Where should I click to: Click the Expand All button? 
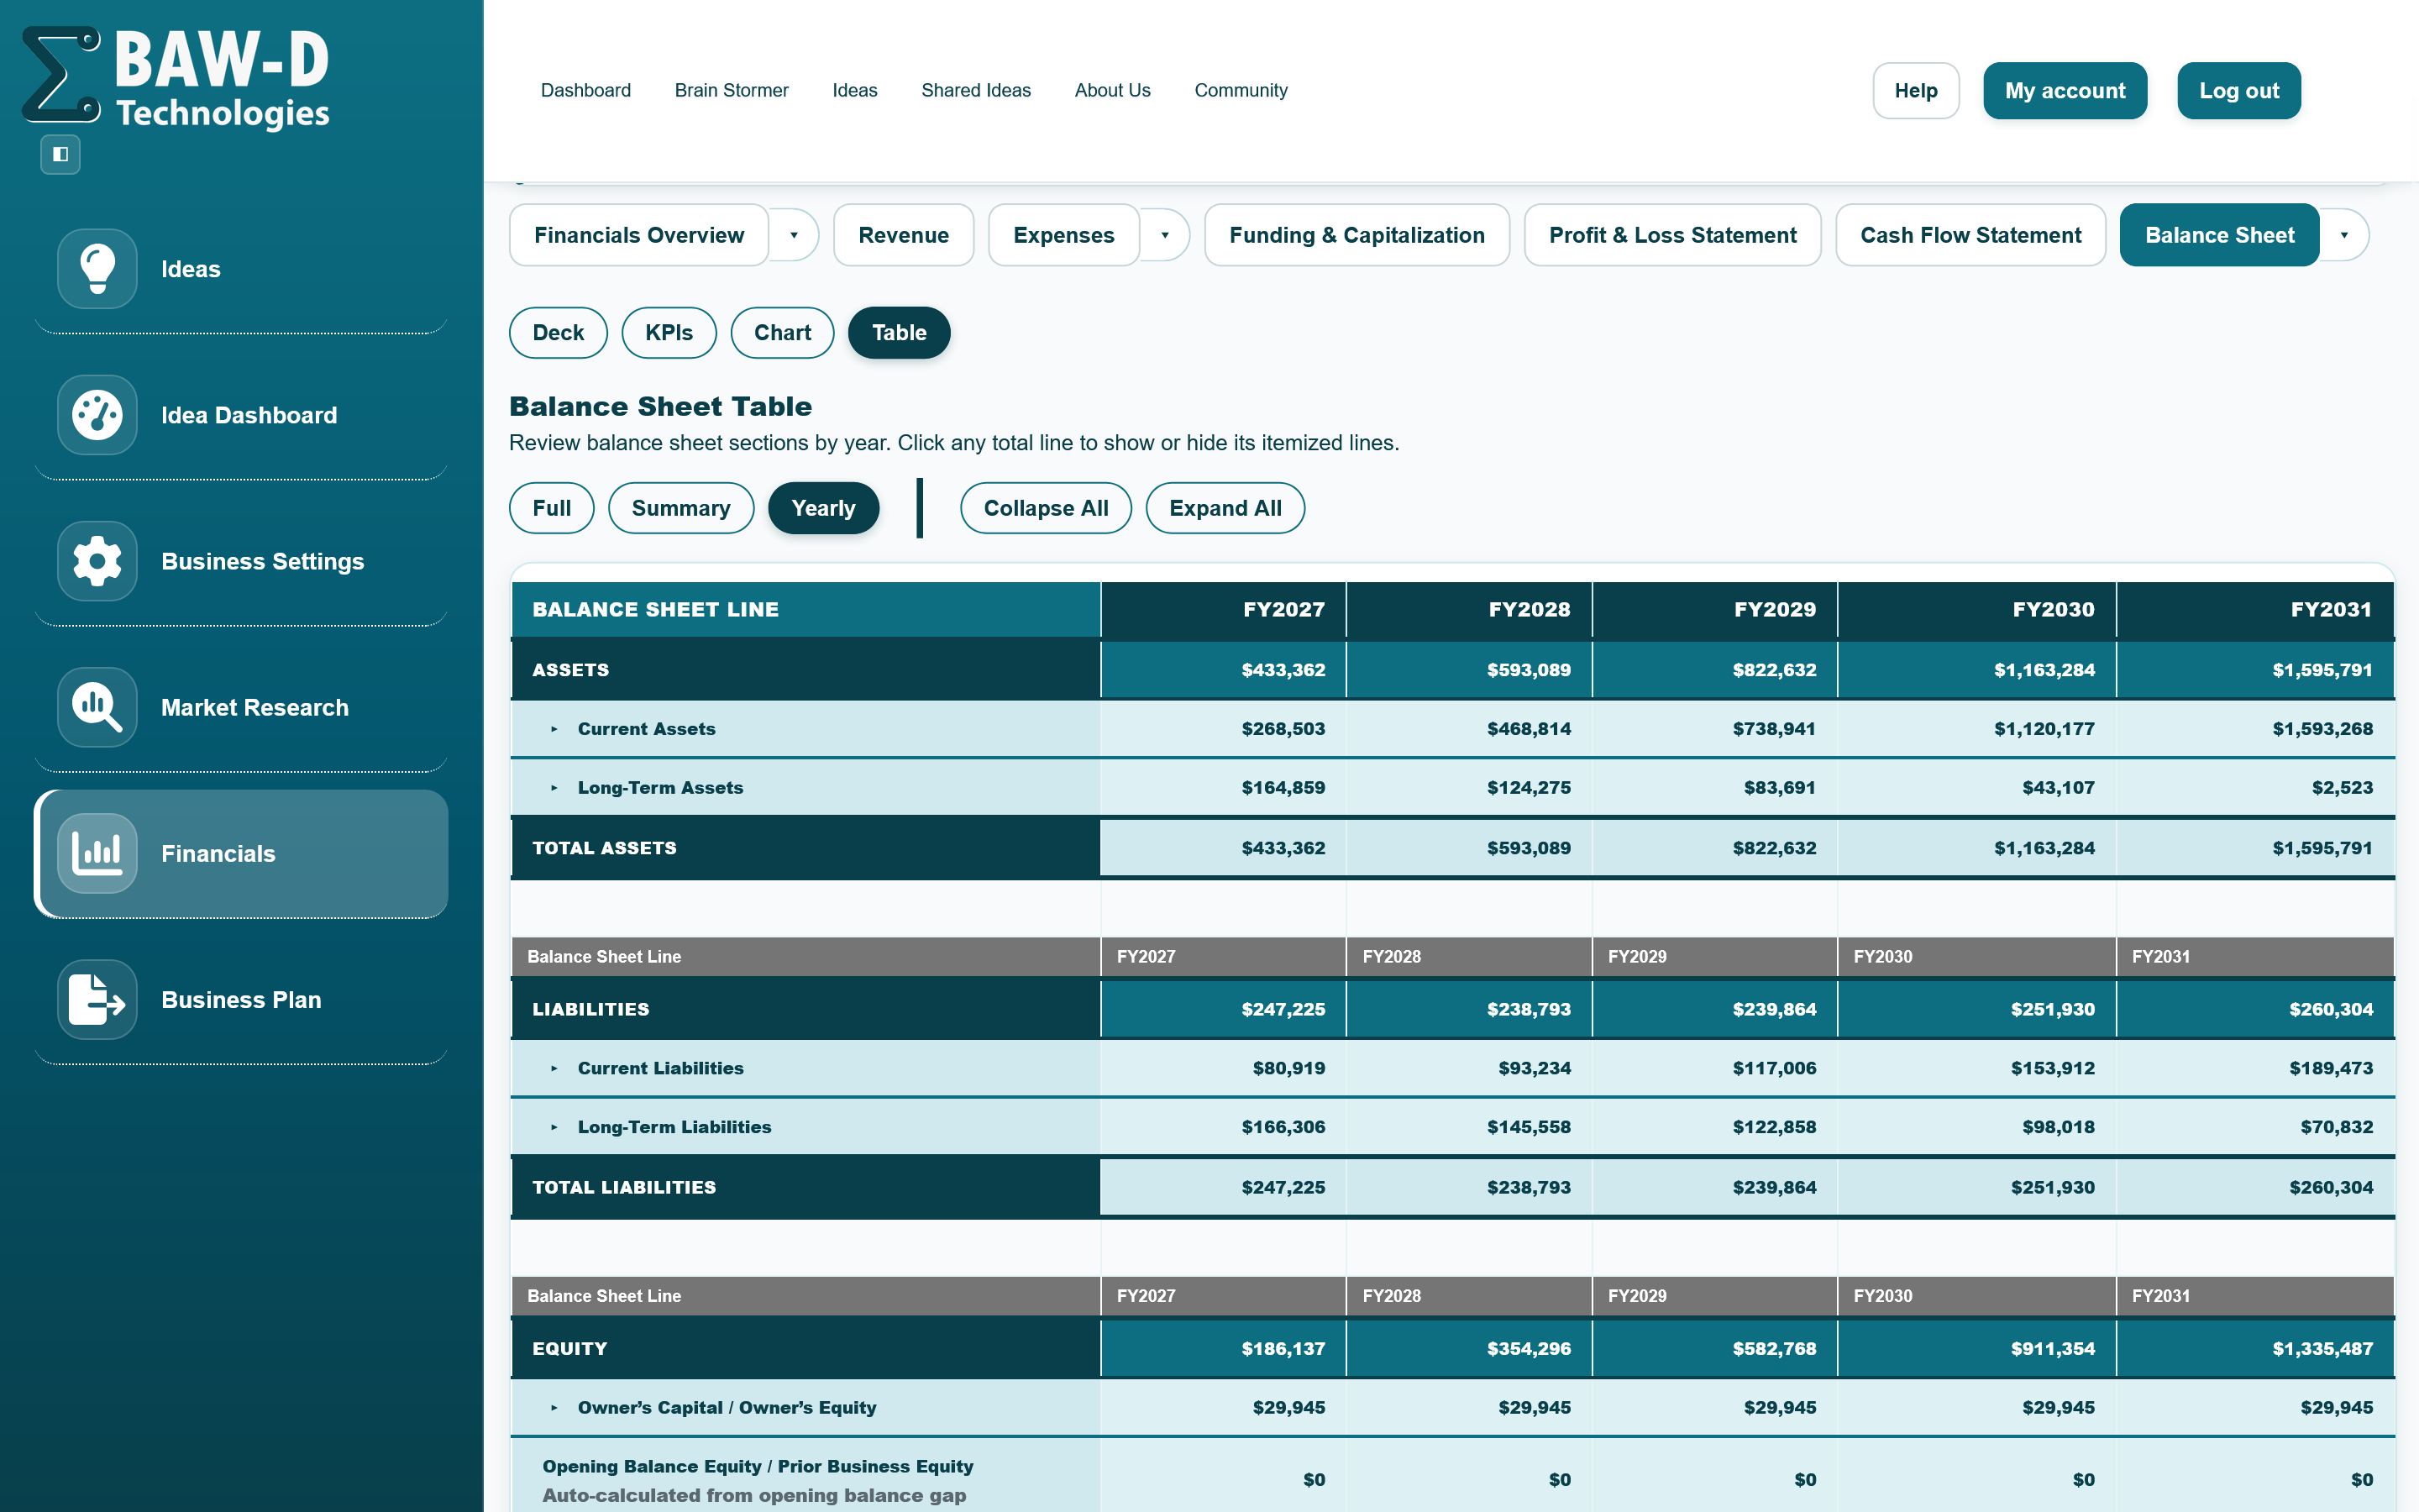(x=1225, y=508)
